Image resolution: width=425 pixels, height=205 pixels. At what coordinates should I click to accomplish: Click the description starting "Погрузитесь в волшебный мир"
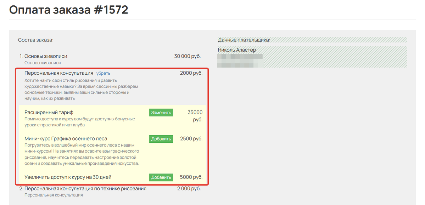coord(82,154)
